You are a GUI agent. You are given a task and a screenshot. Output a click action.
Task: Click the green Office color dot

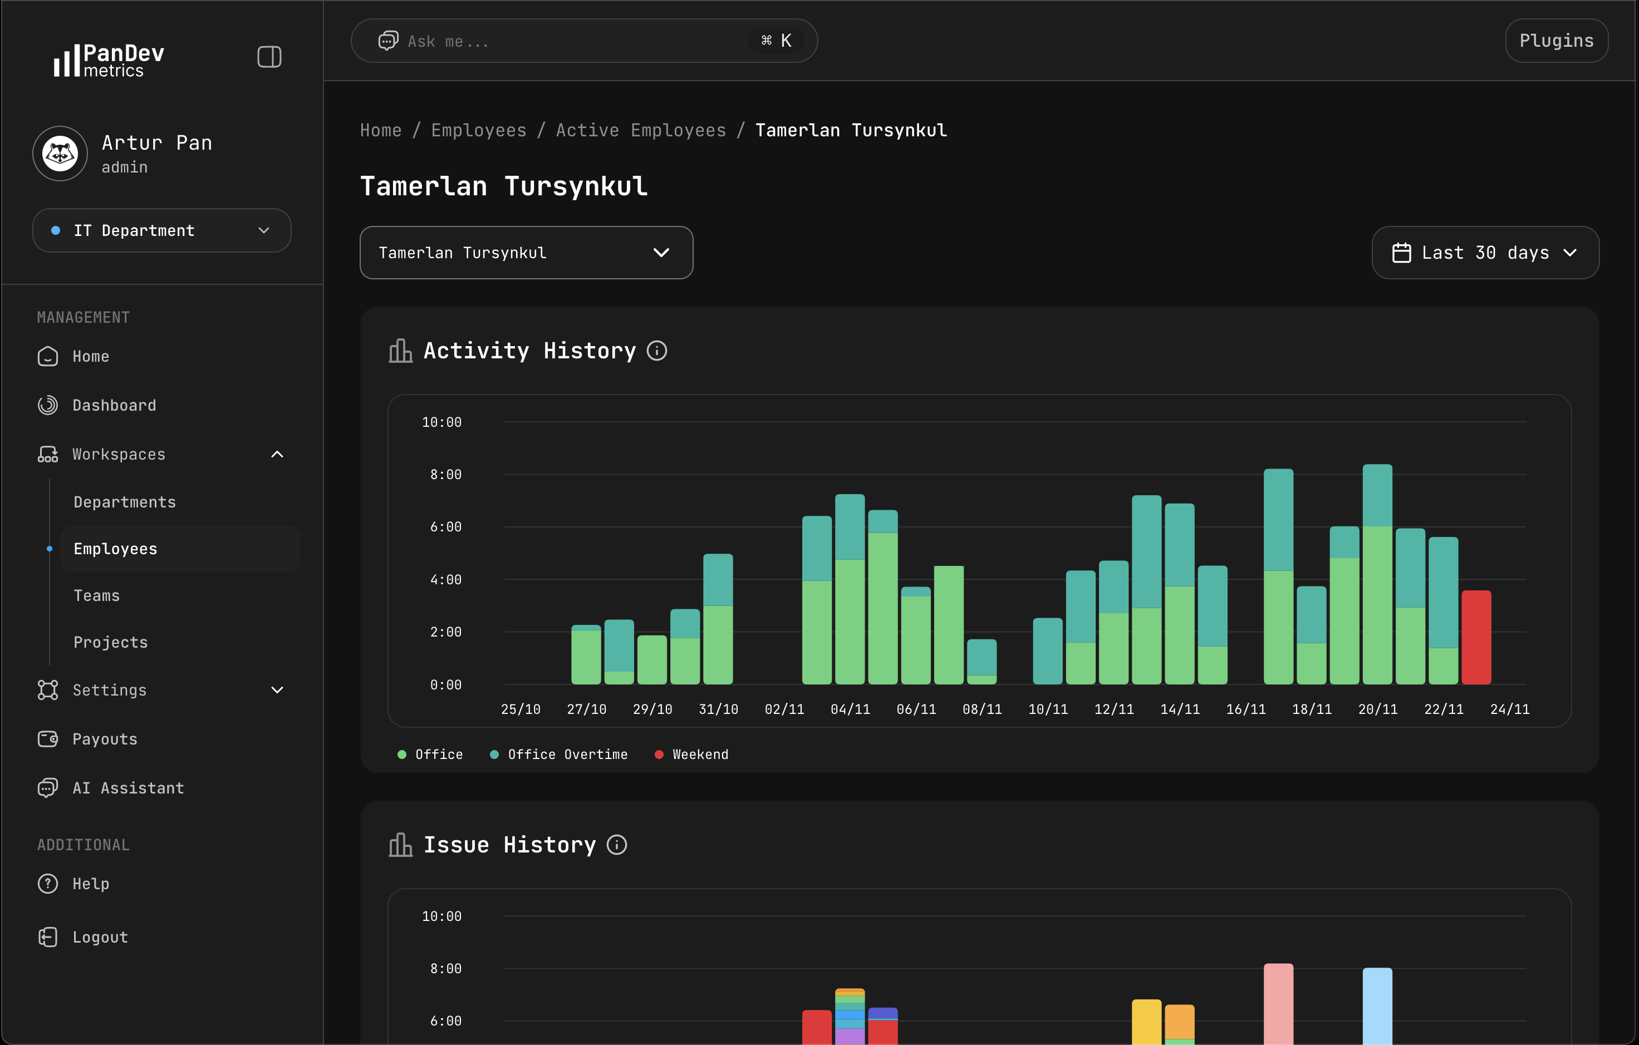403,754
